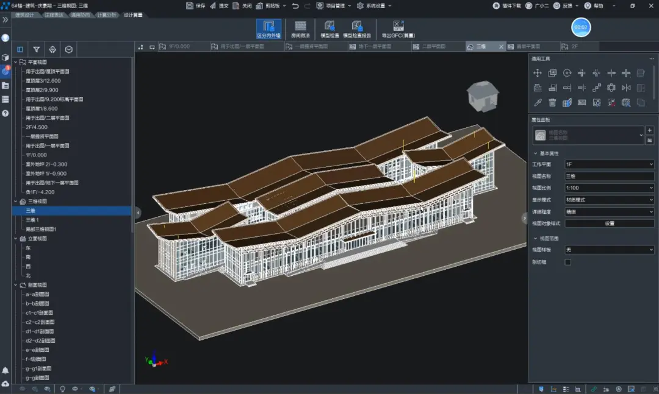The height and width of the screenshot is (394, 659).
Task: Open the 工作平面 dropdown showing 1F
Action: pos(610,164)
